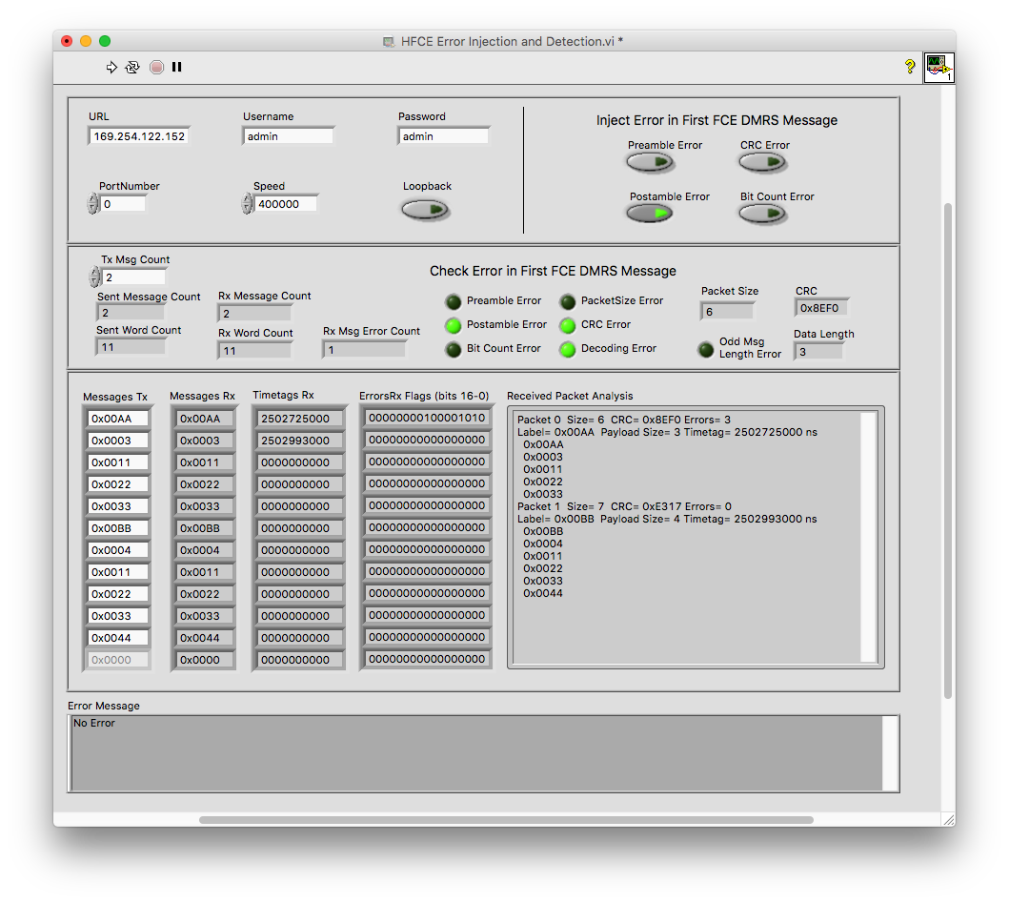Toggle the Preamble Error injection switch

tap(650, 162)
